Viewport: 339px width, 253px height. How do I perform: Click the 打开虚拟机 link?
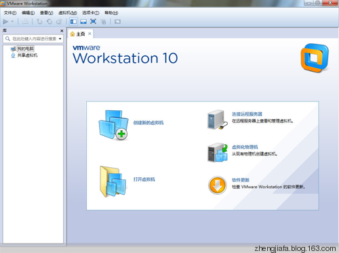pos(144,179)
